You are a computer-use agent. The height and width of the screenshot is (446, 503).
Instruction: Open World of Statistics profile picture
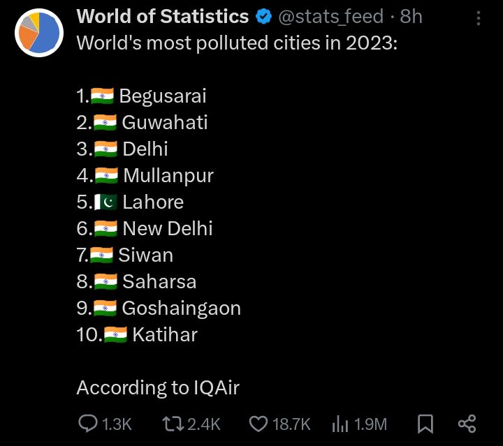38,31
